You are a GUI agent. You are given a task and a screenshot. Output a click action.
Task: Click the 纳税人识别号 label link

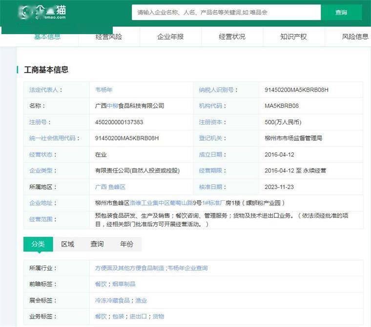click(x=216, y=90)
